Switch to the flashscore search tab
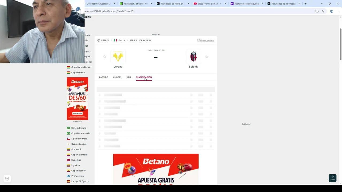 [247, 4]
